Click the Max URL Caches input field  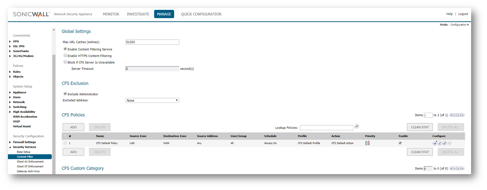coord(152,42)
